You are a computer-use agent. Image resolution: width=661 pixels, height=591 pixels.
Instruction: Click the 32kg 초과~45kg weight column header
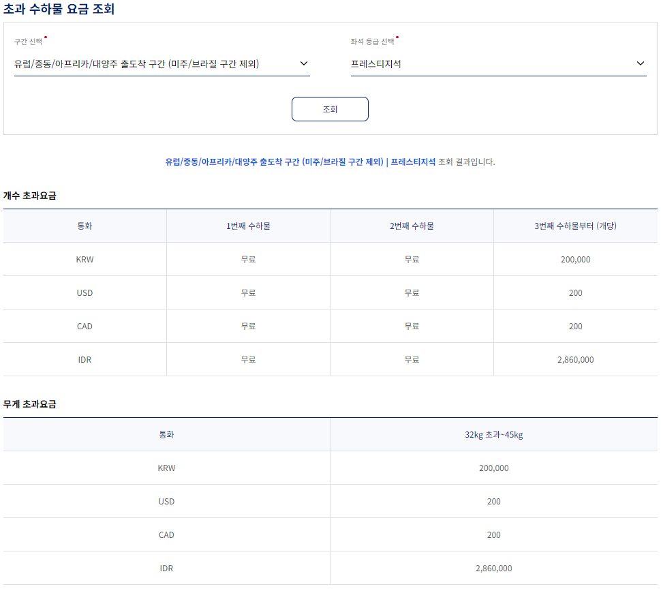point(493,434)
